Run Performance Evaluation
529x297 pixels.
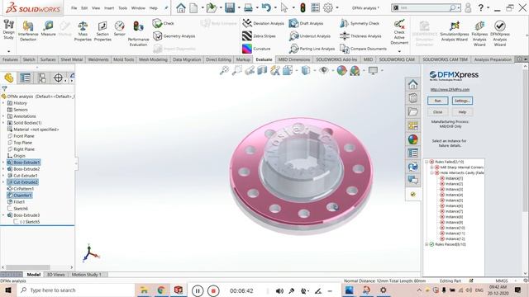[x=138, y=33]
